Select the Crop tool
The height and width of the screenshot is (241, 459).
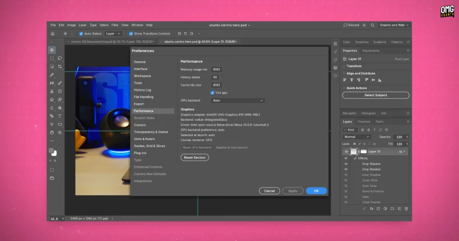click(x=60, y=67)
